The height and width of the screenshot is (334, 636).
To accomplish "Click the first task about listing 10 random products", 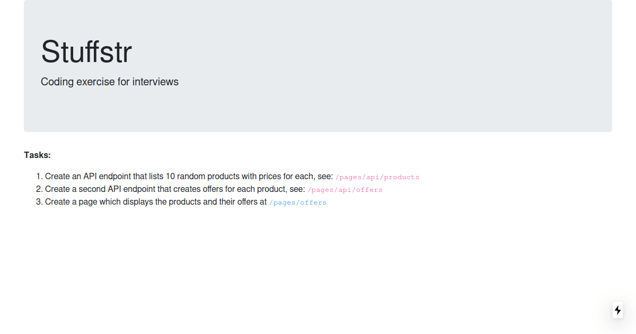I will (232, 177).
